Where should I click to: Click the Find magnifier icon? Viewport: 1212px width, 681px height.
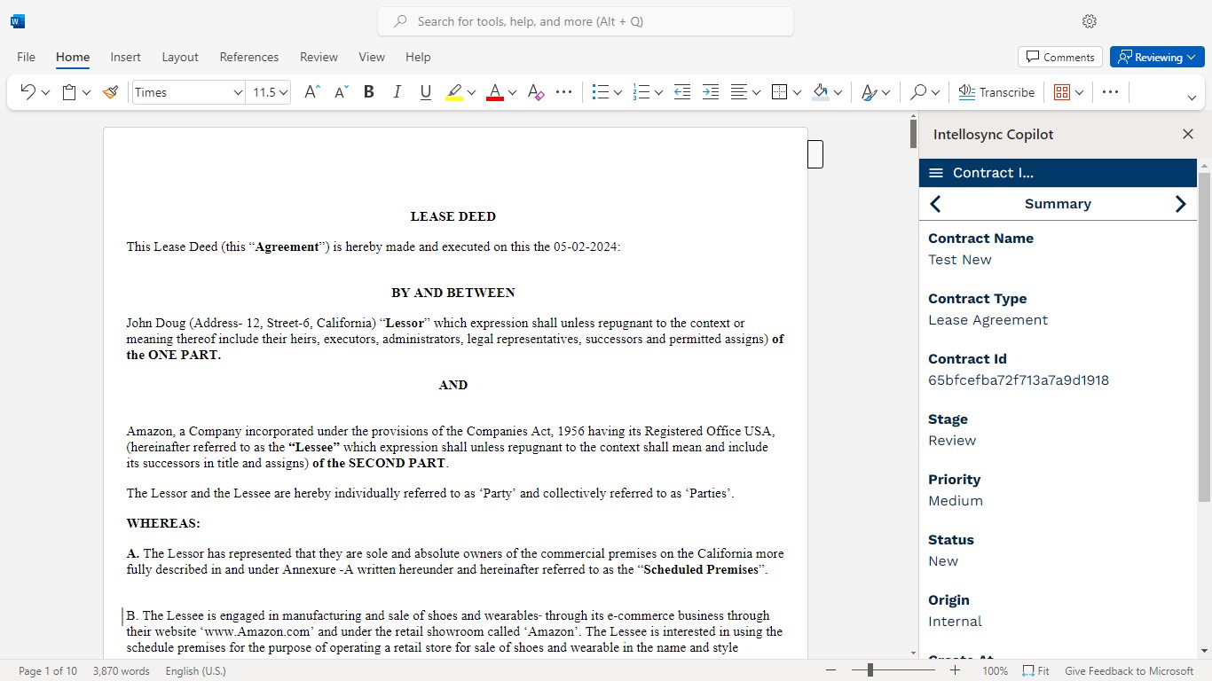tap(918, 92)
